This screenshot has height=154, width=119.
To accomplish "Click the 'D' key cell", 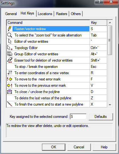I will pos(98,92).
